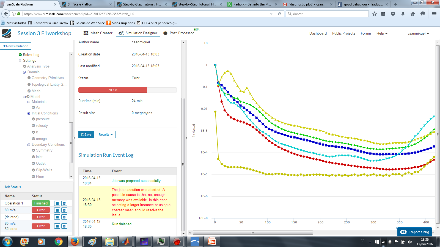Screen dimensions: 440x247
Task: Open the Forum link
Action: tap(366, 33)
